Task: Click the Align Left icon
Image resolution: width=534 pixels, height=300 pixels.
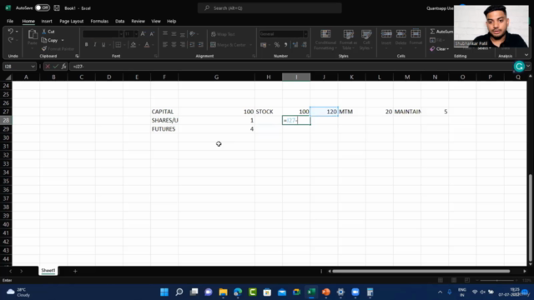Action: (x=165, y=44)
